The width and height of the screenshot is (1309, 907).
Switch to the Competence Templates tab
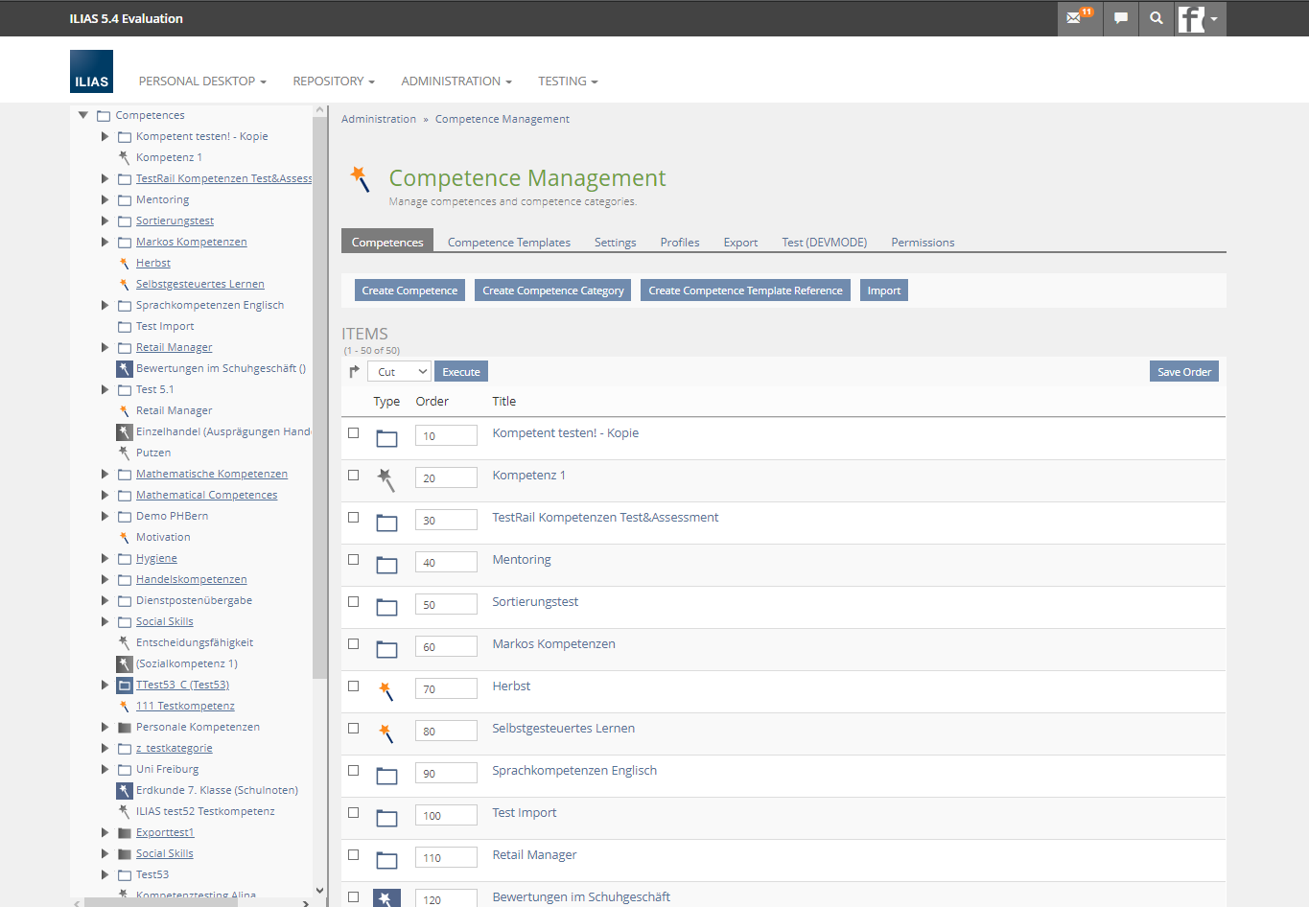508,243
